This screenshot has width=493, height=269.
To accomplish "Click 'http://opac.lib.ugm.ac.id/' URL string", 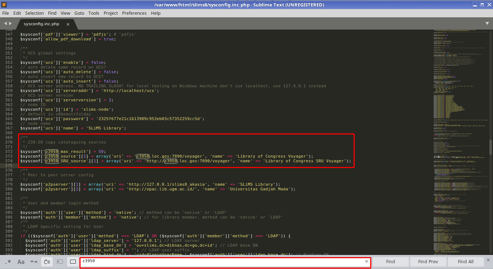I will (161, 189).
